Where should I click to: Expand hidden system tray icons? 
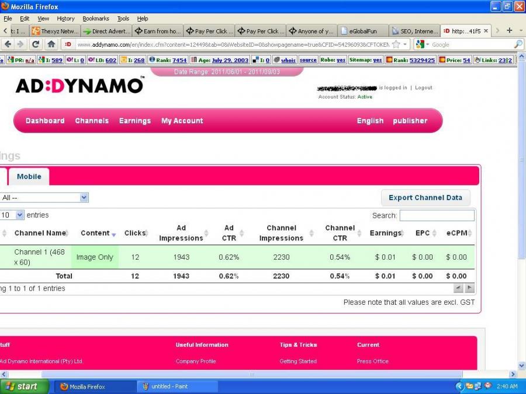(x=460, y=386)
